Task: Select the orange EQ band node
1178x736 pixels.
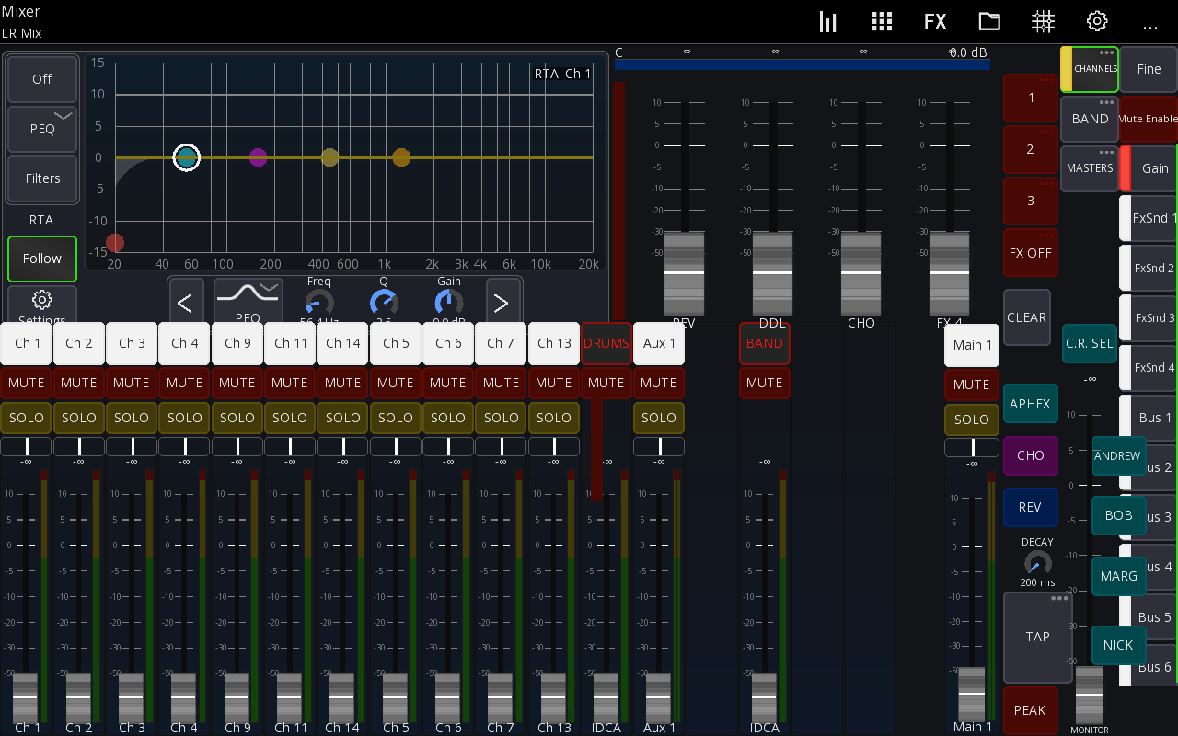Action: pos(401,157)
